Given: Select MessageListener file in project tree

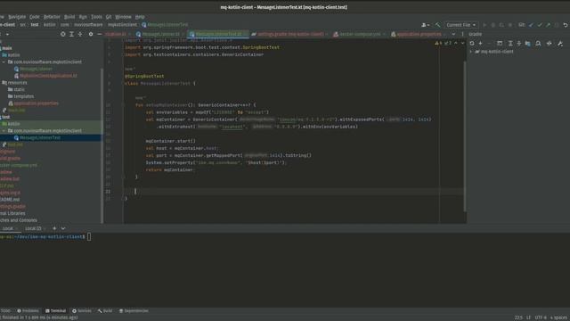Looking at the screenshot, I should [x=36, y=70].
